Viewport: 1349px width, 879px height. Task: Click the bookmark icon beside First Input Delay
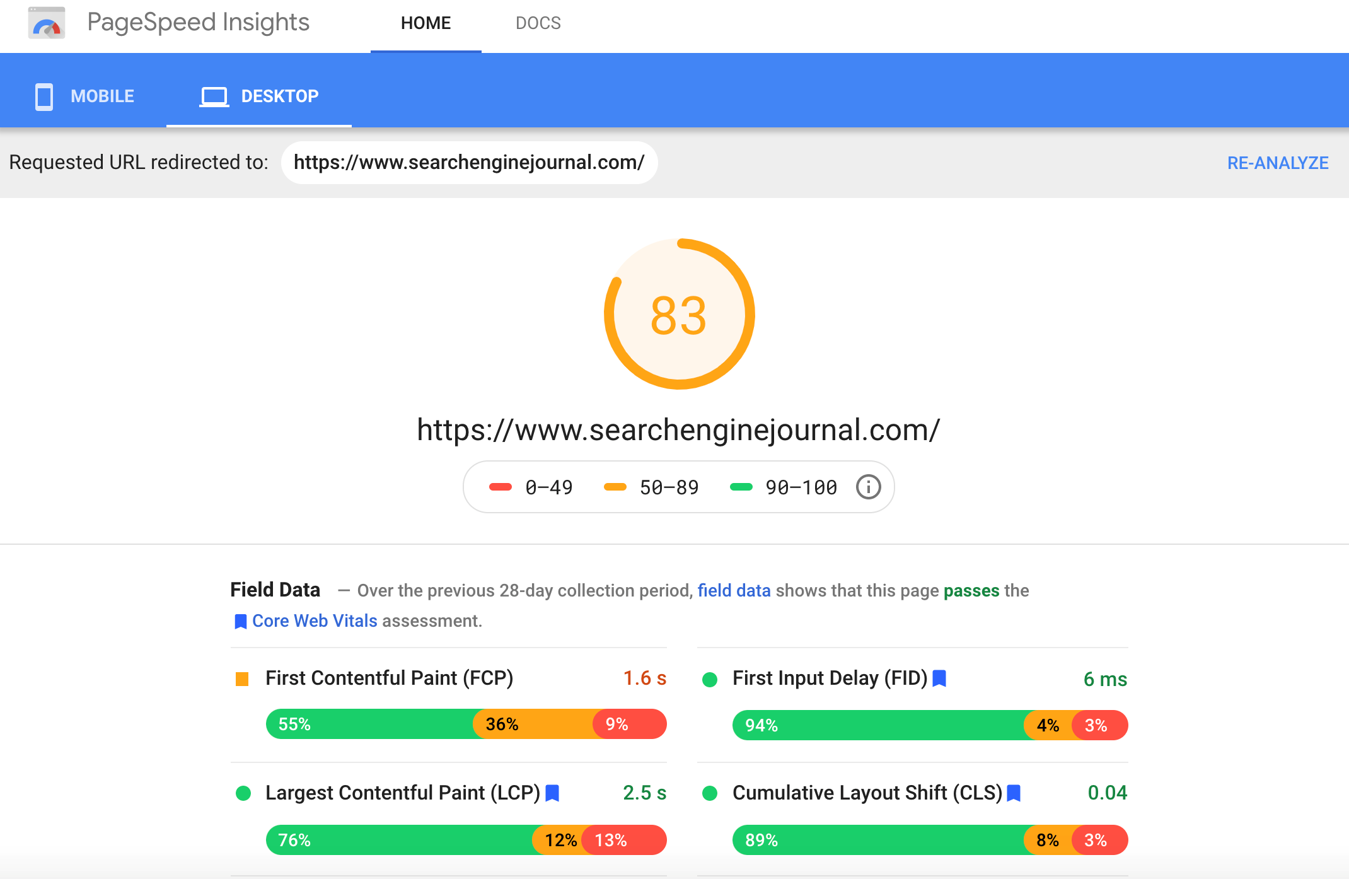click(939, 678)
